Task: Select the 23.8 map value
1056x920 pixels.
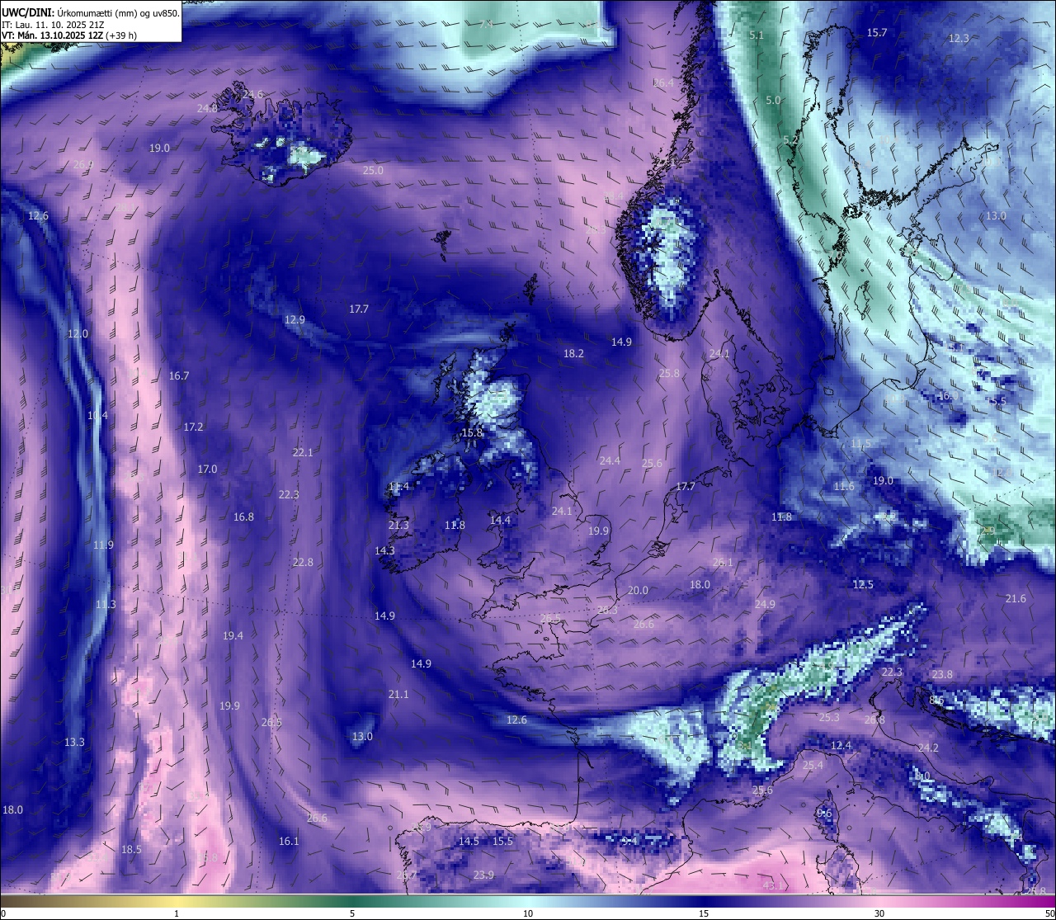Action: [x=942, y=675]
